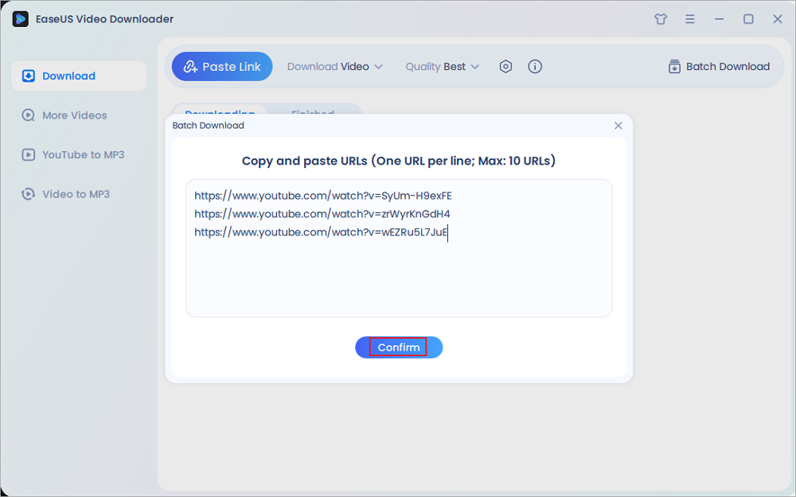Switch to the Finished tab

point(313,111)
